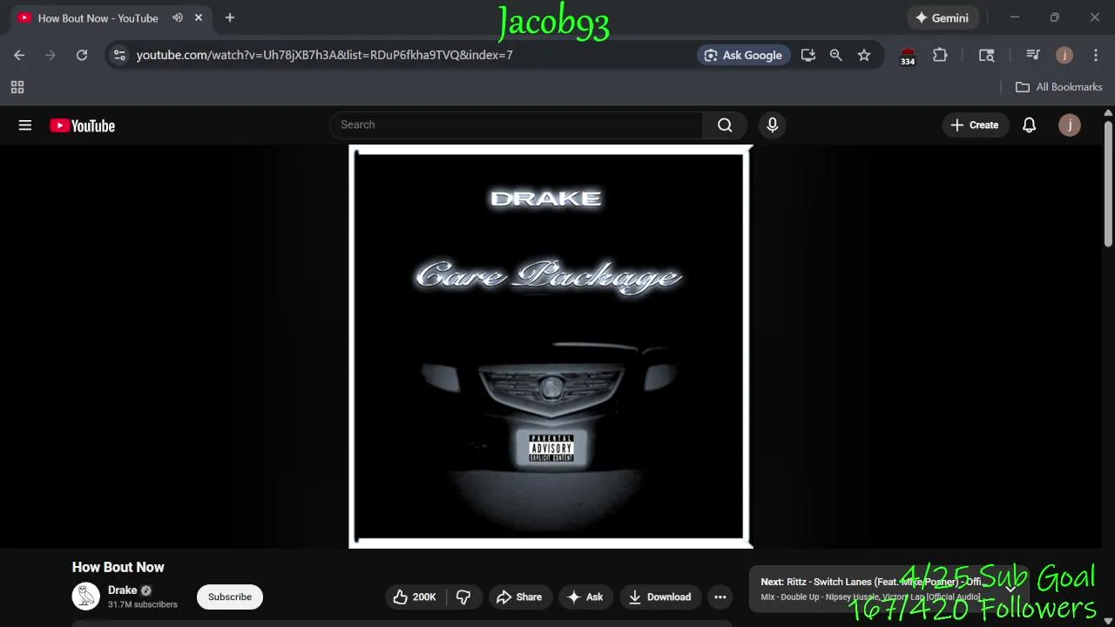Click the Ask Google button
1115x627 pixels.
[x=744, y=55]
